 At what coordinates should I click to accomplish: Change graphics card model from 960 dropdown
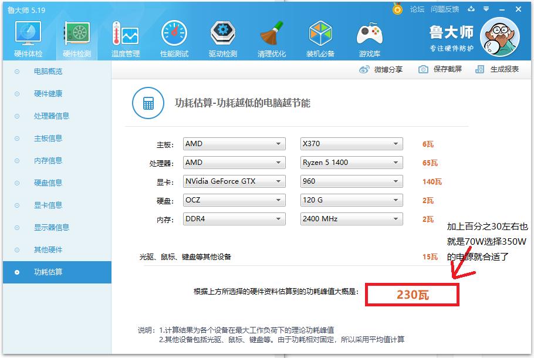coord(351,181)
